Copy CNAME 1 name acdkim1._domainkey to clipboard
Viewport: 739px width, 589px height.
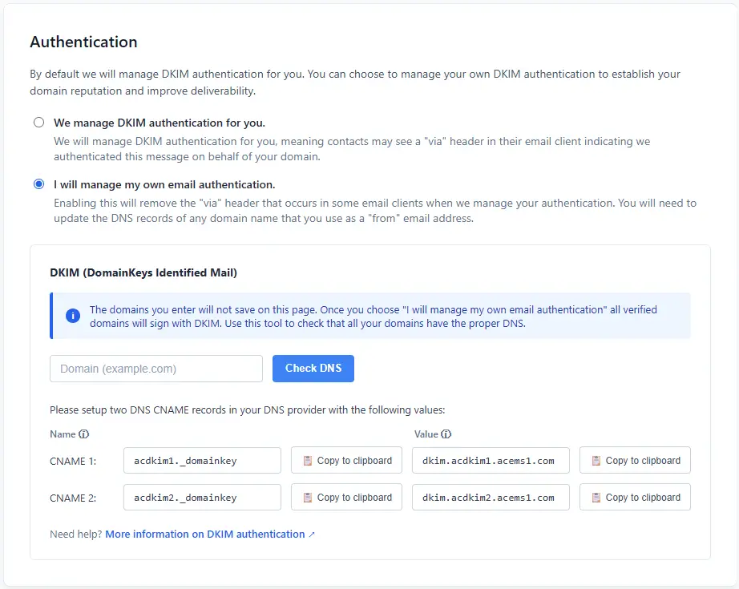346,460
